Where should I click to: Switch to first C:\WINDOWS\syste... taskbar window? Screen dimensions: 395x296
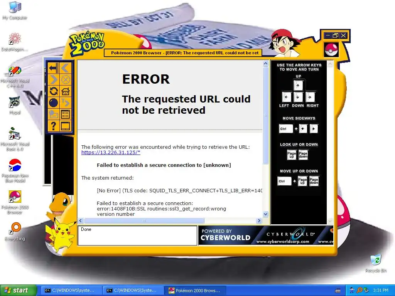[x=72, y=291]
